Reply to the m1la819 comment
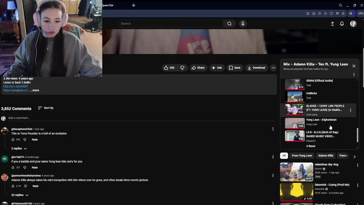 (x=35, y=167)
